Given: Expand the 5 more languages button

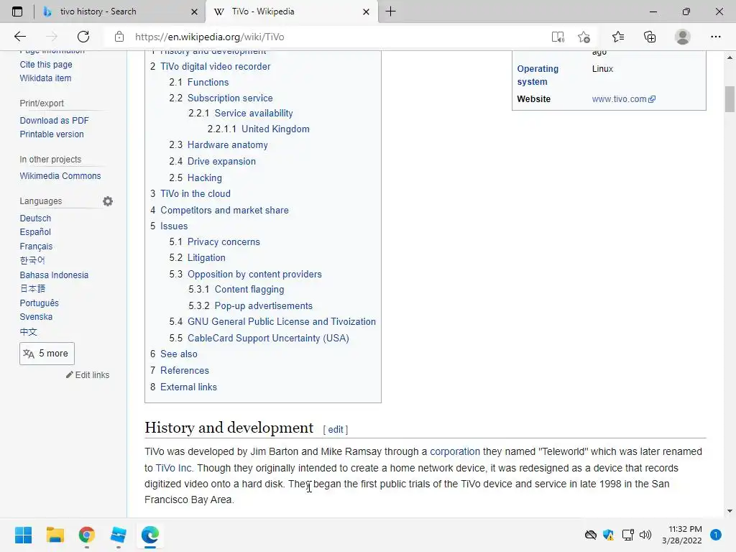Looking at the screenshot, I should (x=47, y=354).
